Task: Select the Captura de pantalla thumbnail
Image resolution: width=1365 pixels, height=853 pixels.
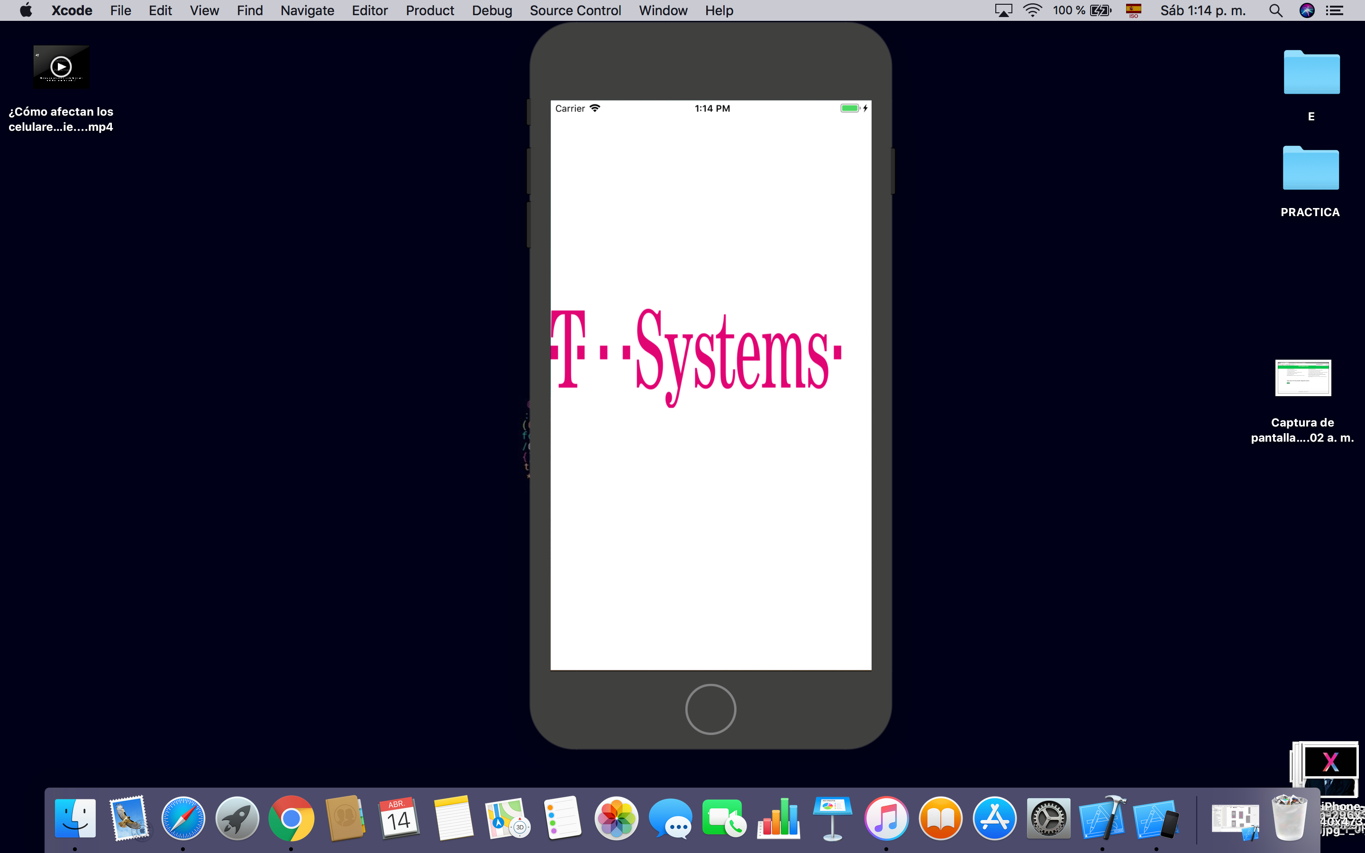Action: [x=1302, y=377]
